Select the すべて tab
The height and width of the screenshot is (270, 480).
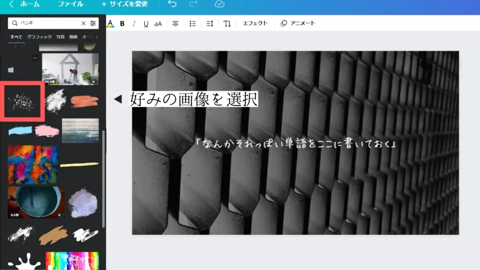(16, 37)
